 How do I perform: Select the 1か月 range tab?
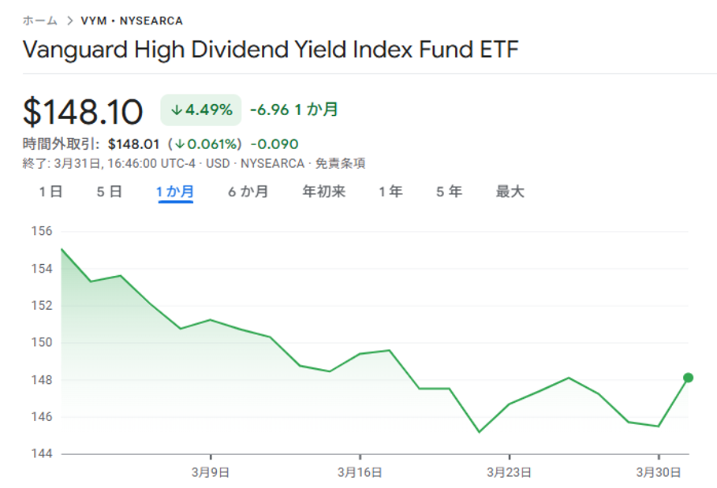[x=175, y=192]
